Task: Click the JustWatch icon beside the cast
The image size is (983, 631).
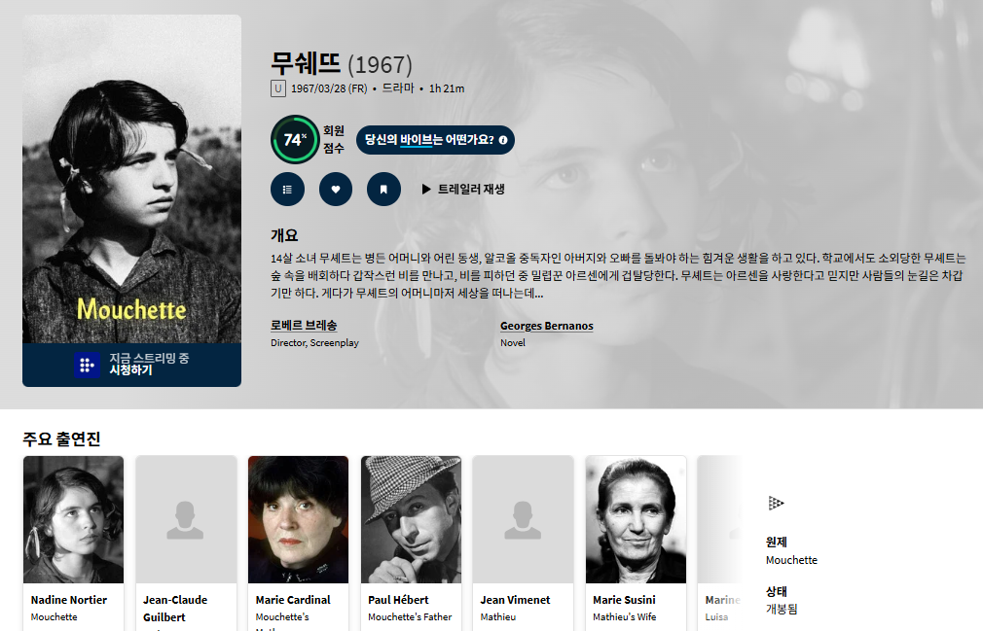Action: pos(776,503)
